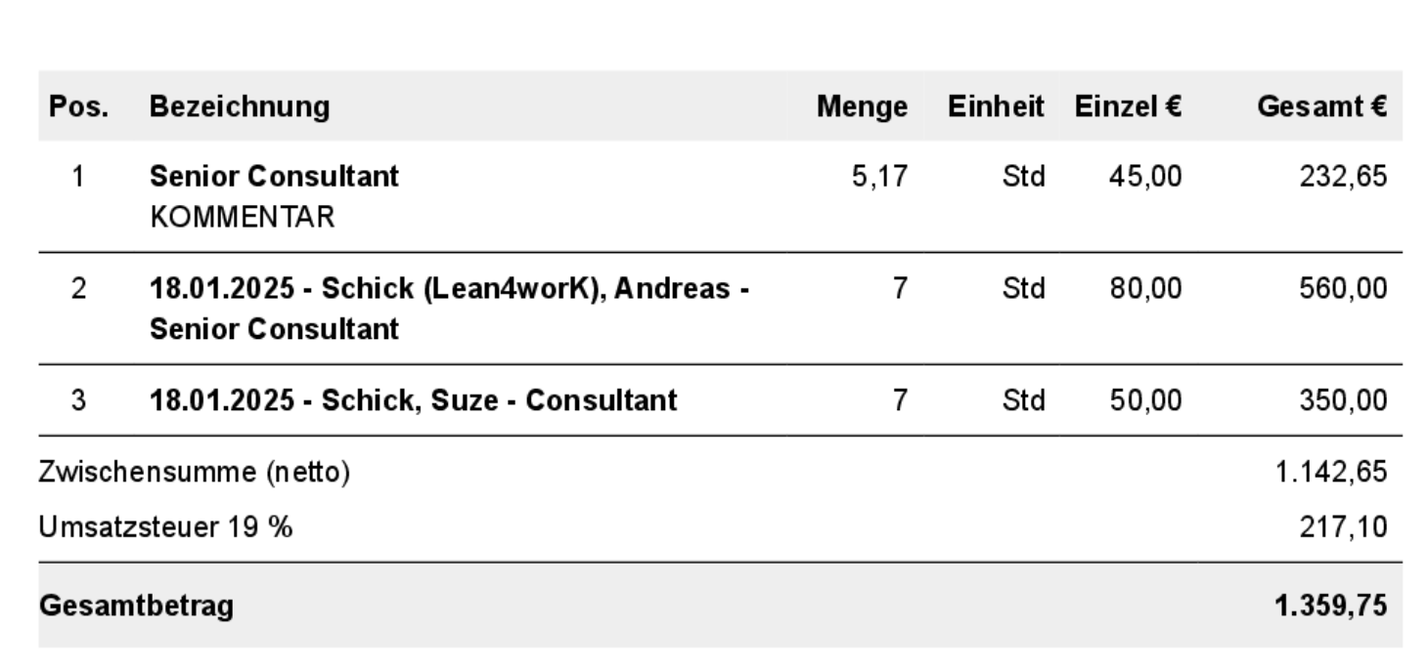Click the Einheit column header
The width and height of the screenshot is (1428, 670).
click(x=996, y=107)
